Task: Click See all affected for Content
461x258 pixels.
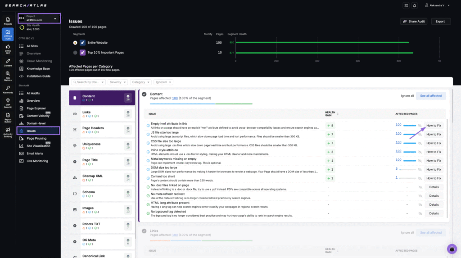Action: pos(430,96)
